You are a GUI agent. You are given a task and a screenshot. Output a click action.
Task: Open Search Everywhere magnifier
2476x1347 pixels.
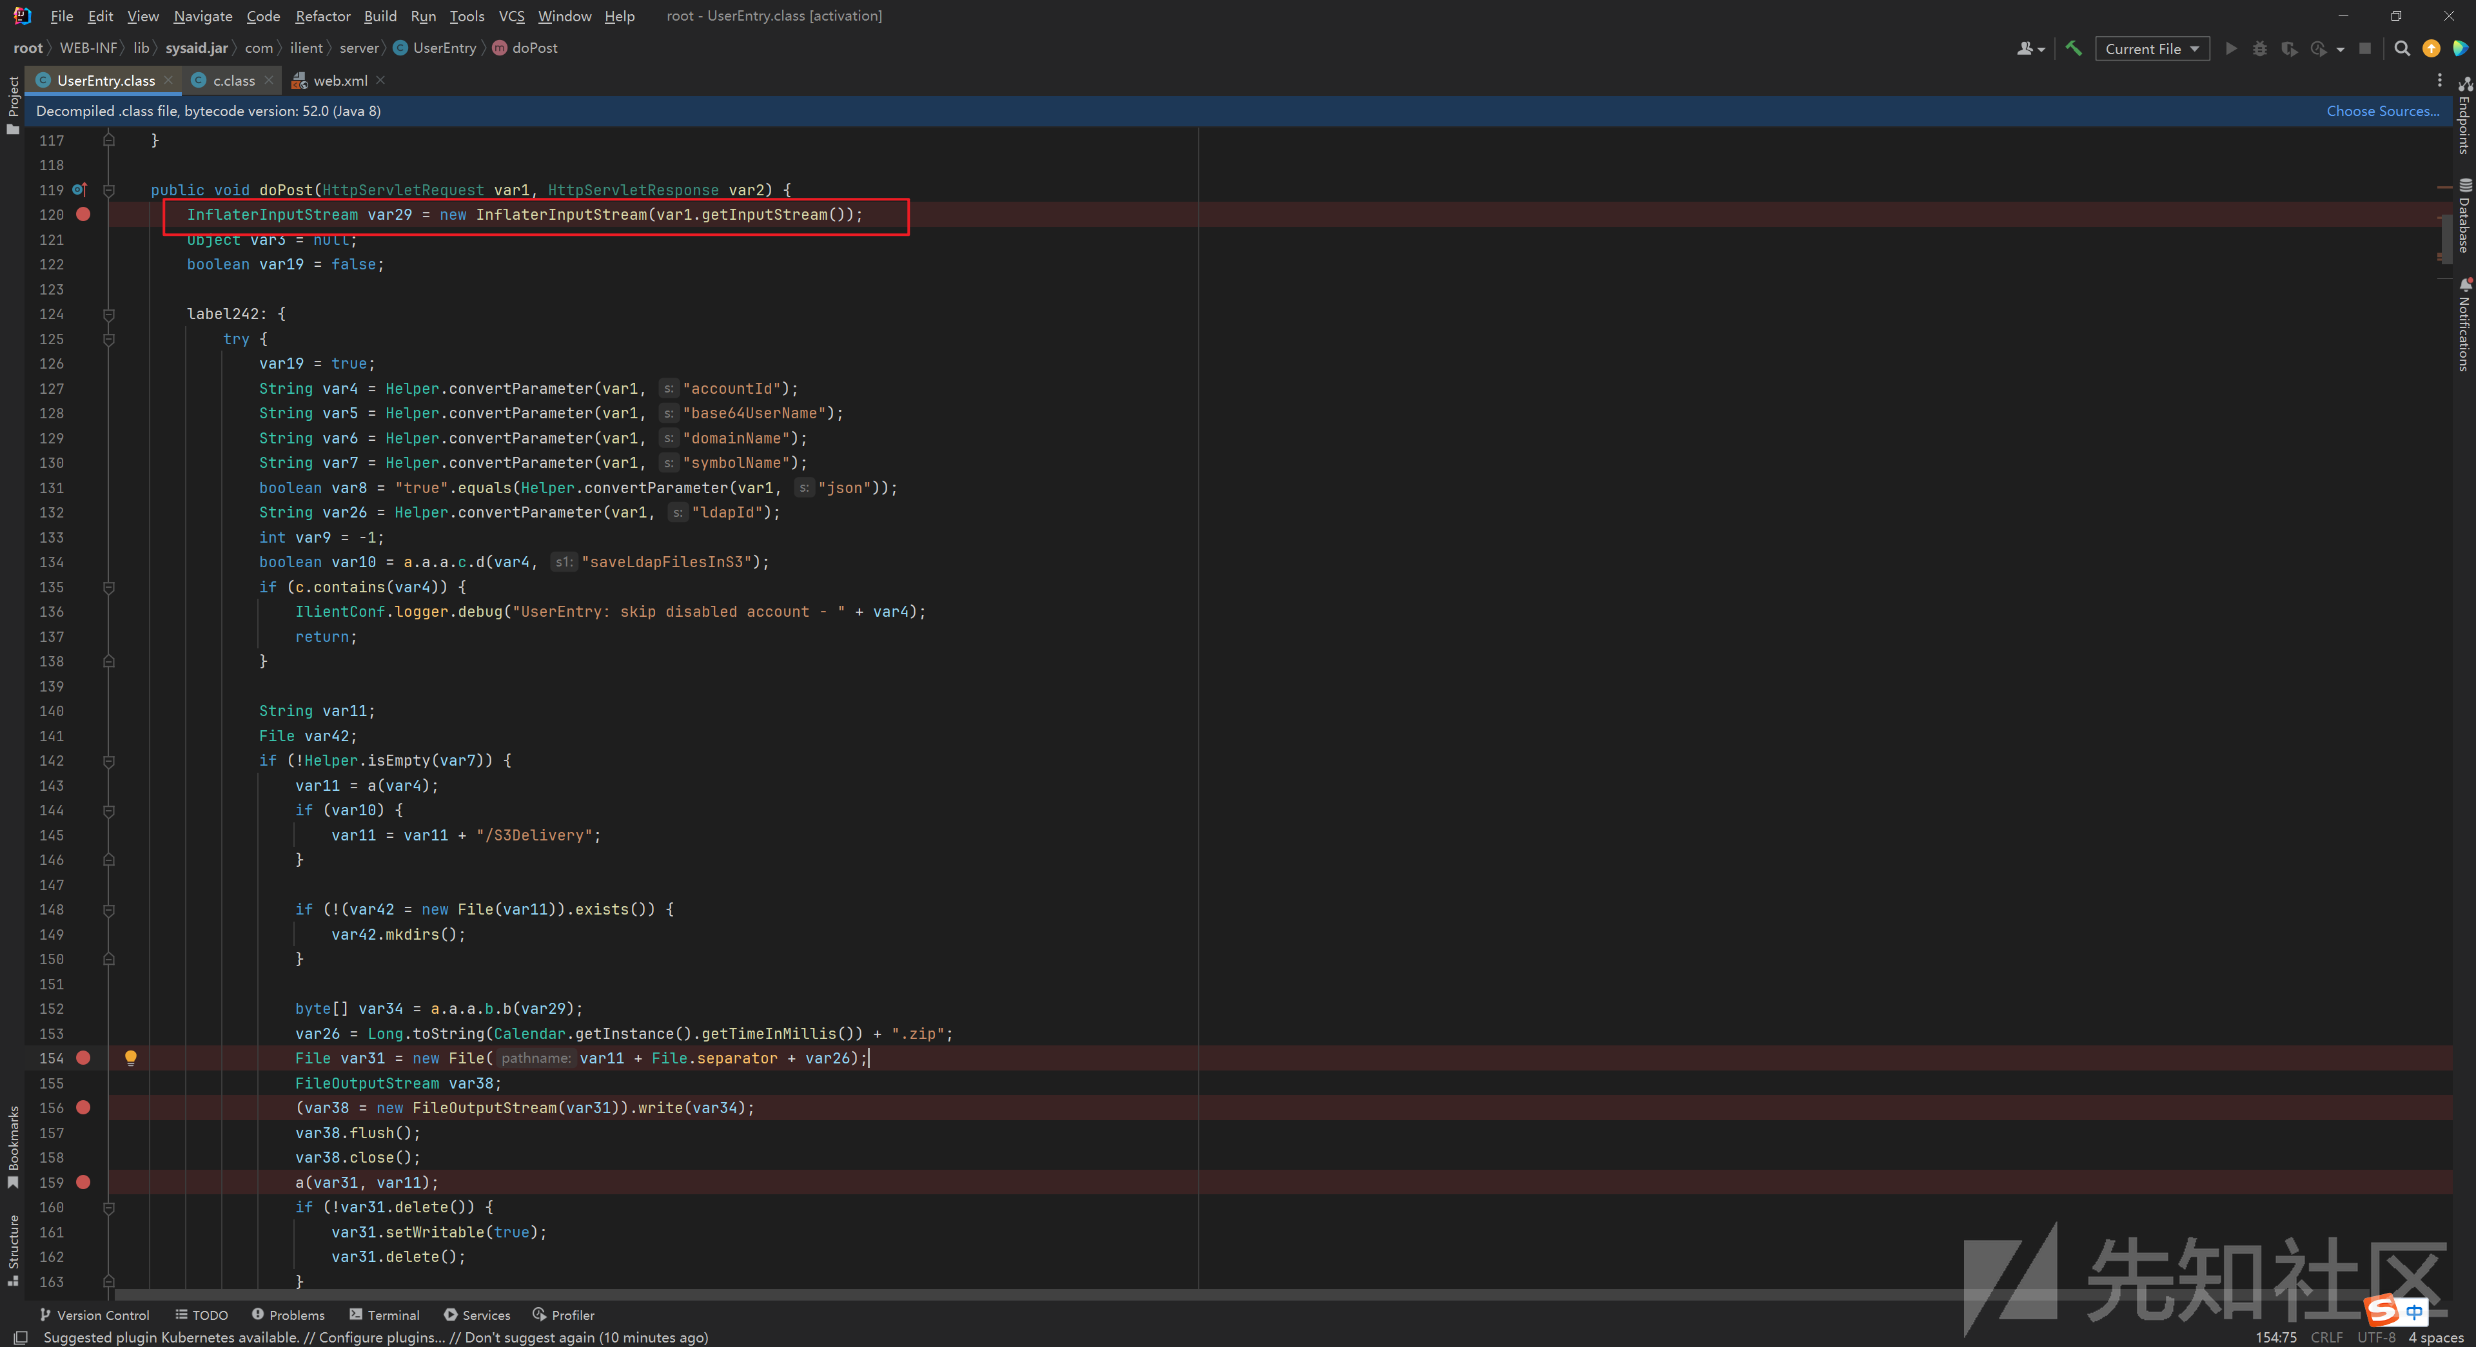pyautogui.click(x=2401, y=48)
